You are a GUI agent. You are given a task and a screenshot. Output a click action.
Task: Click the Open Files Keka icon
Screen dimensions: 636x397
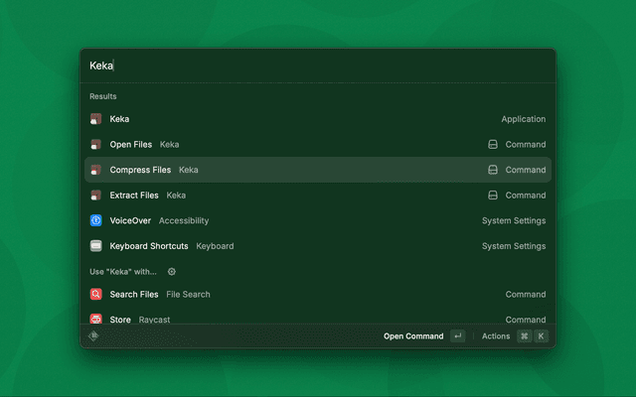coord(96,145)
